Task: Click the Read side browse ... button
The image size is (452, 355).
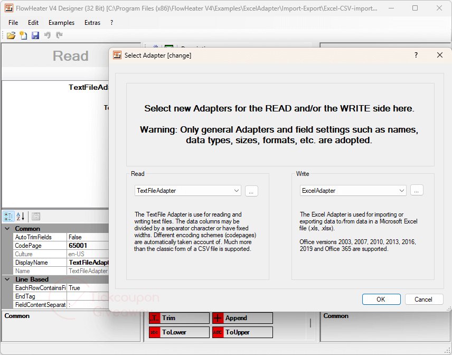Action: tap(251, 191)
